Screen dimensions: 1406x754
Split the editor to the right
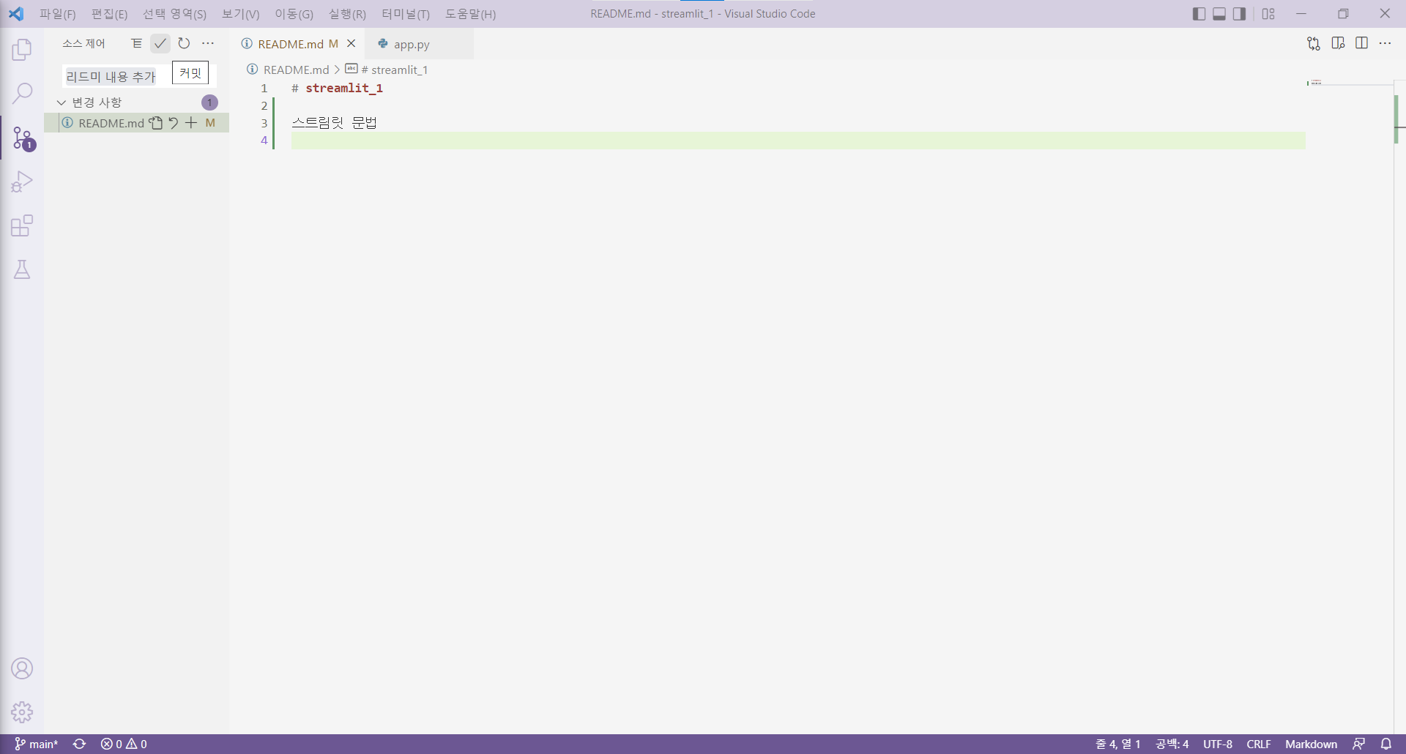coord(1362,43)
